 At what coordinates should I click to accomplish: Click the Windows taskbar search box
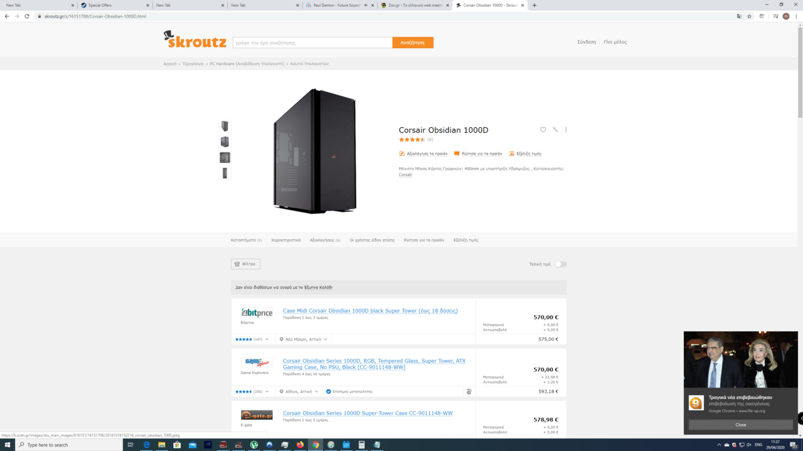coord(68,445)
